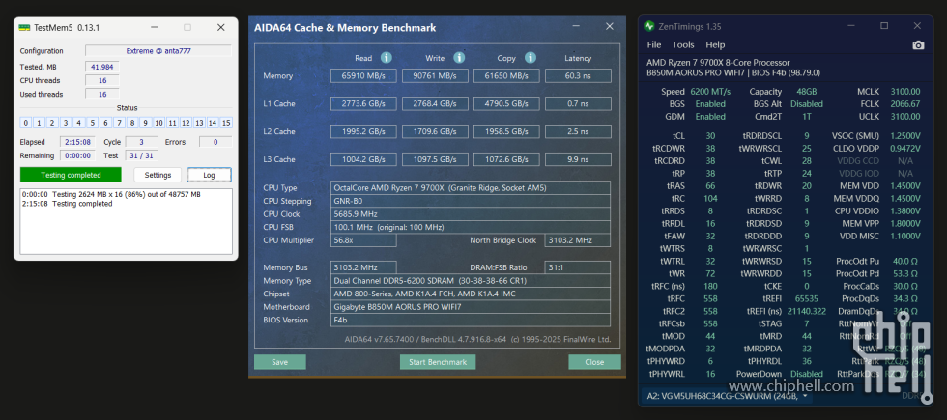Click inside the TestMem5 log text area
The image size is (947, 420).
[x=126, y=222]
